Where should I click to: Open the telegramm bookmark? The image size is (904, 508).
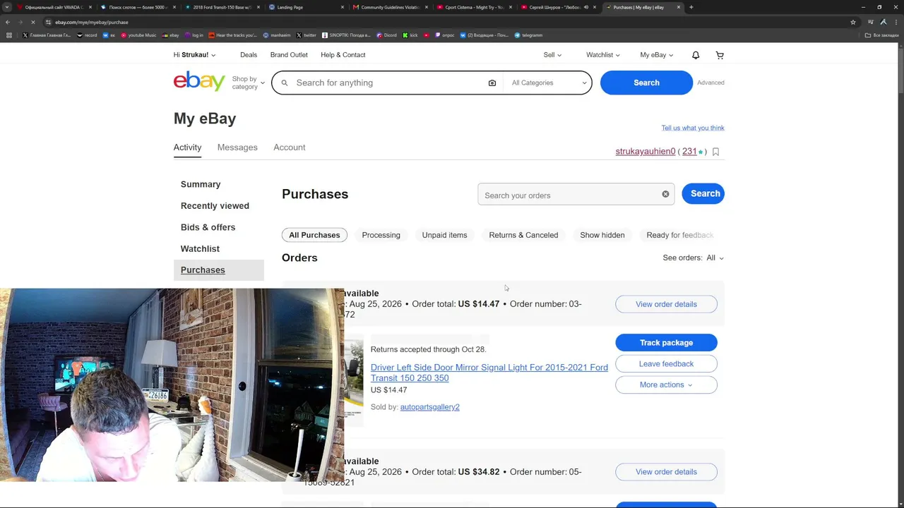tap(528, 35)
